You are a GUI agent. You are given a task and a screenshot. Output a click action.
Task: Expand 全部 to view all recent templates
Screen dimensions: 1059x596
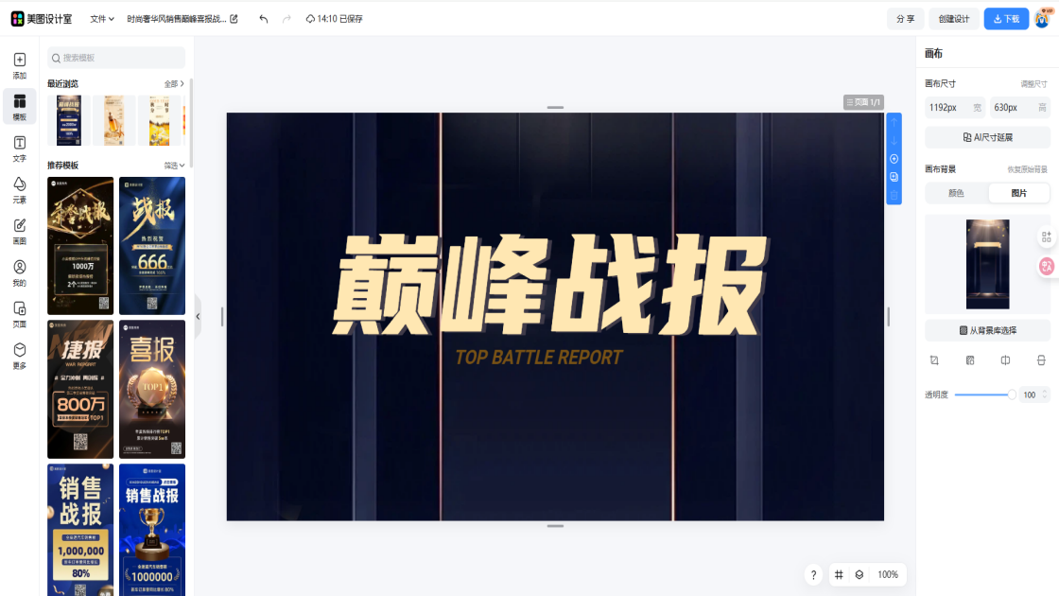point(174,84)
